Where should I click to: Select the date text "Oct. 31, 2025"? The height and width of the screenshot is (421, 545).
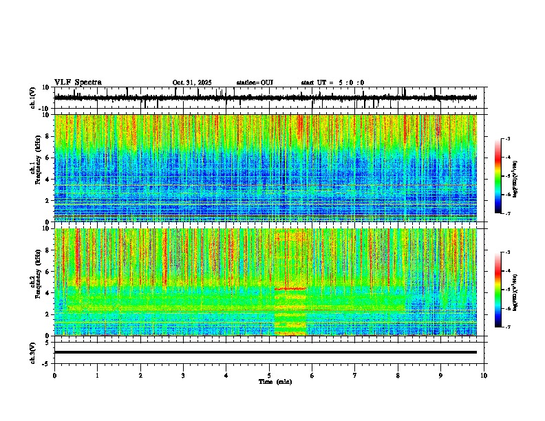(x=192, y=83)
